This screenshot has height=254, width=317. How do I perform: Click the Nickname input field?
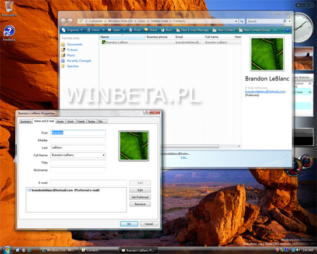(78, 170)
